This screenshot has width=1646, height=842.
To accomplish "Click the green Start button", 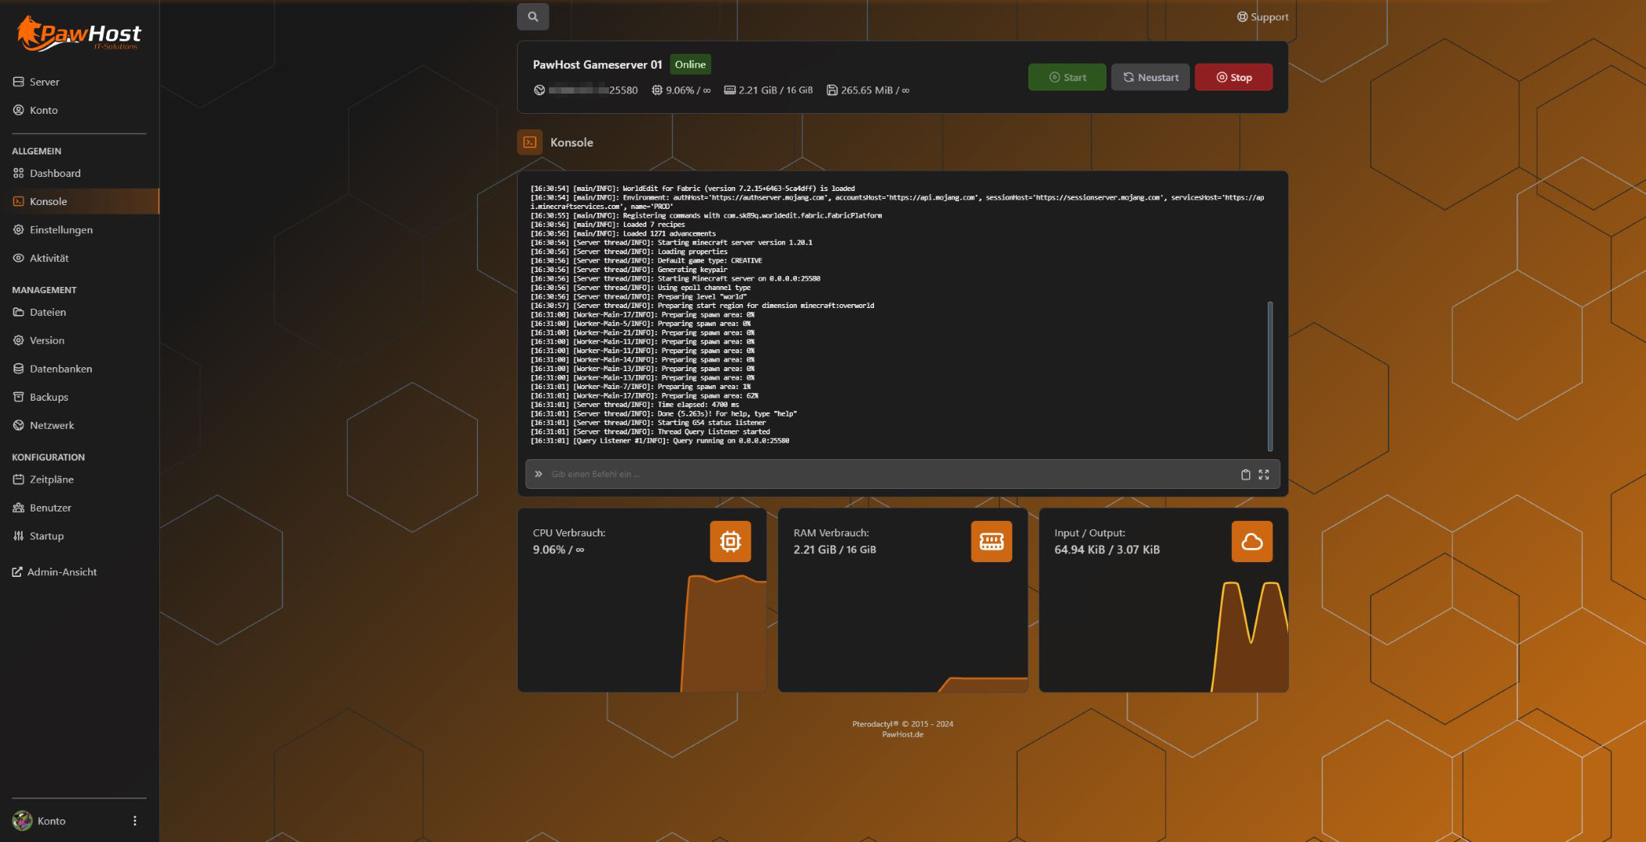I will pos(1067,77).
